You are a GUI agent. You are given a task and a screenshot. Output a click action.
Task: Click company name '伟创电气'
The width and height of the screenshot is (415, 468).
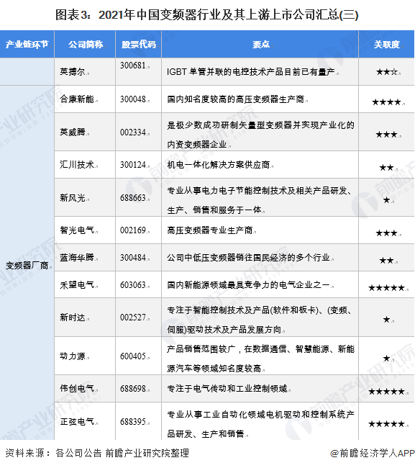pyautogui.click(x=77, y=388)
